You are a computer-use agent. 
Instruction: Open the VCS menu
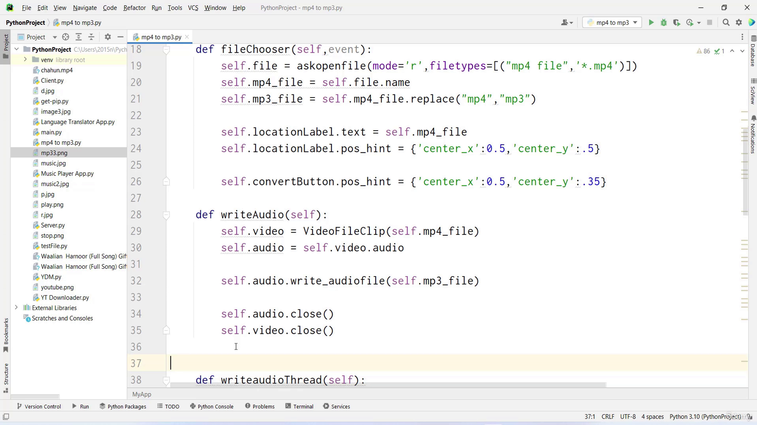click(193, 7)
